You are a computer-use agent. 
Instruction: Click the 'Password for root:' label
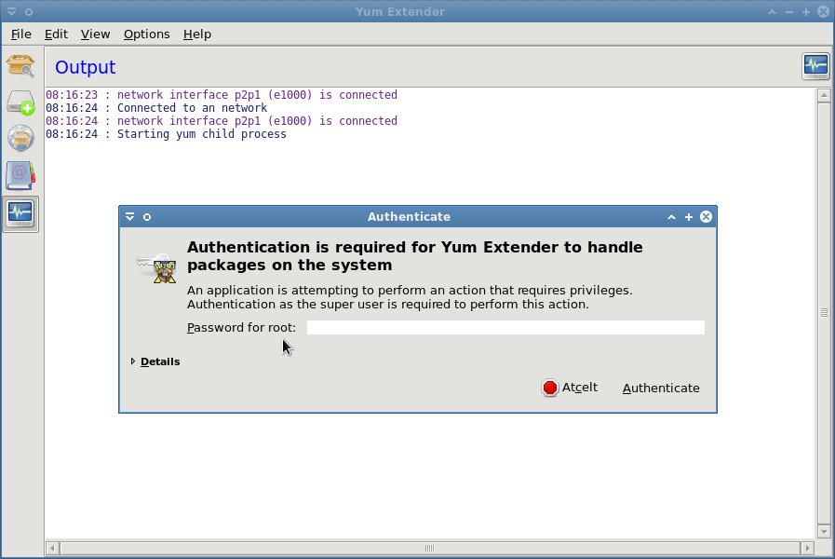click(241, 327)
